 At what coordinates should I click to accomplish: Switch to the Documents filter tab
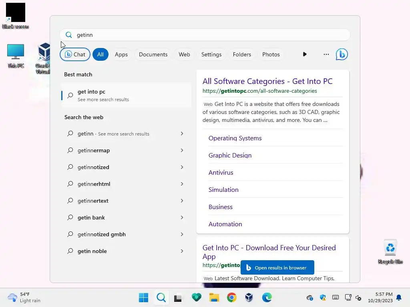click(x=153, y=54)
